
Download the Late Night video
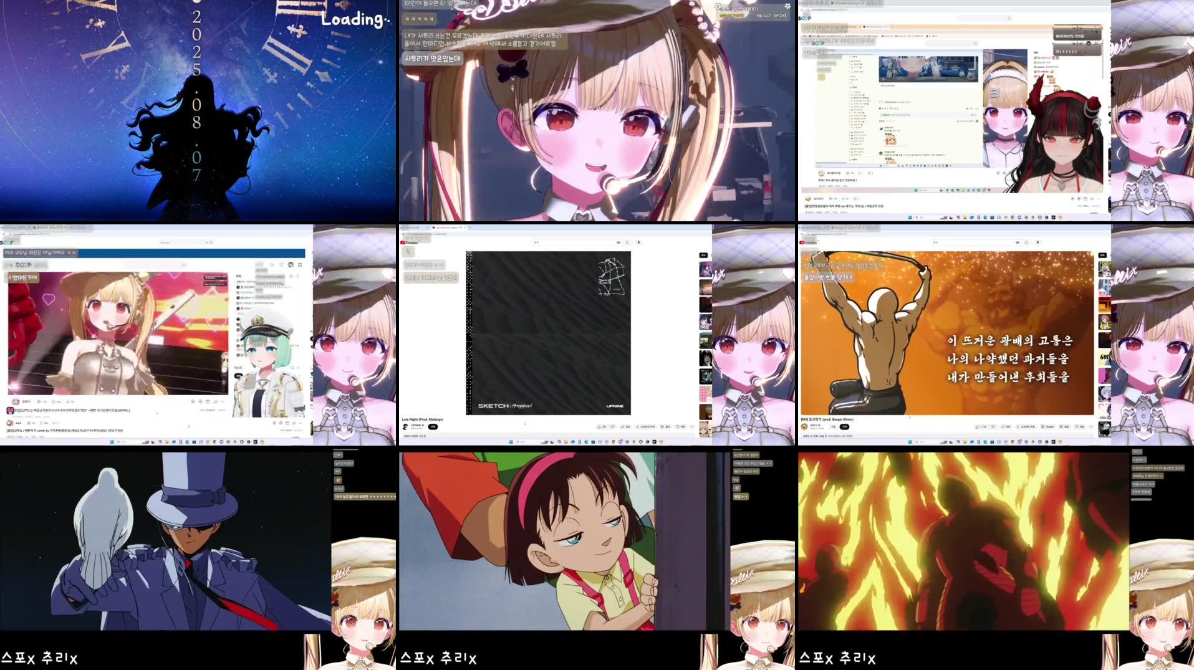pyautogui.click(x=646, y=427)
